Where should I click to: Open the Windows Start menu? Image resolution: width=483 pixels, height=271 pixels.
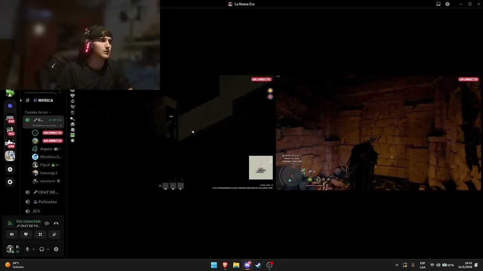pyautogui.click(x=214, y=265)
